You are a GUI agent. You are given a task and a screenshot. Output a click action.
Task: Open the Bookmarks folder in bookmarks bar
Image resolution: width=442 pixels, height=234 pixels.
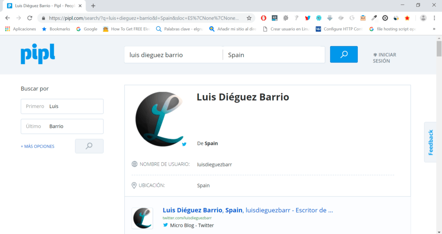click(x=56, y=29)
